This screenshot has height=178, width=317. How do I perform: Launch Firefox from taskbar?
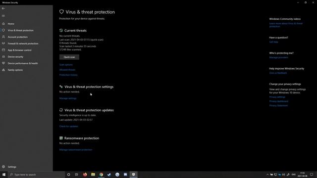point(85,175)
